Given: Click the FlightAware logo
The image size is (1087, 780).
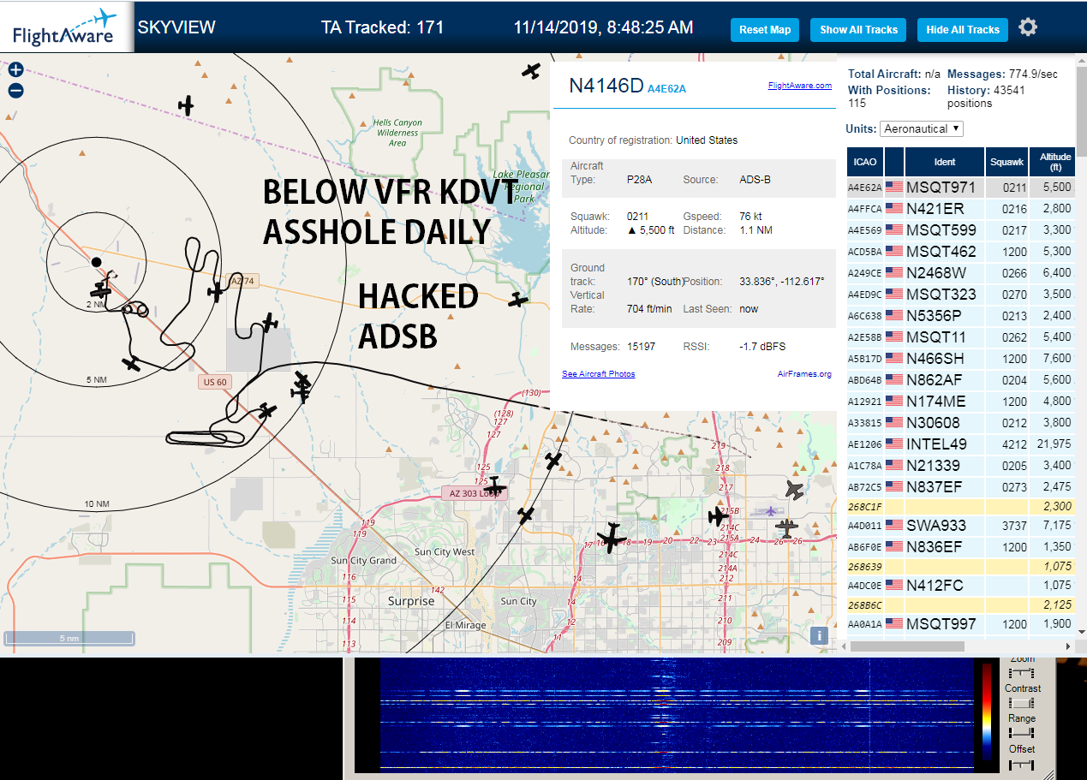Looking at the screenshot, I should pos(65,27).
